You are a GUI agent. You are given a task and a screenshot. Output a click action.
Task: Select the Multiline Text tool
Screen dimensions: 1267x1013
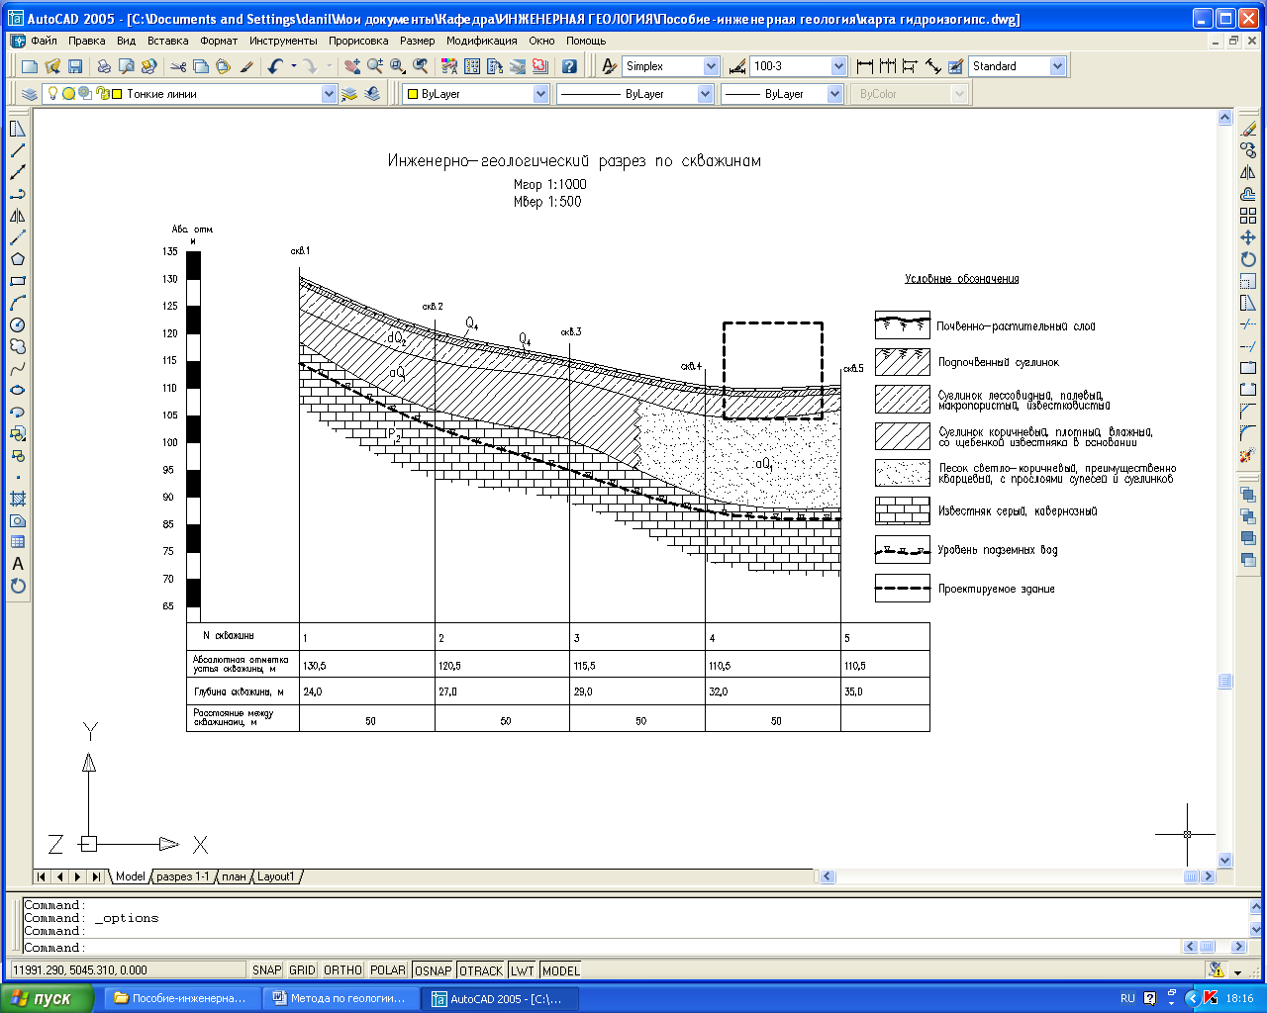tap(18, 564)
